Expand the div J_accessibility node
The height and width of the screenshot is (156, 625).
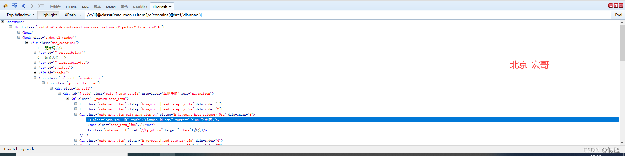point(35,52)
